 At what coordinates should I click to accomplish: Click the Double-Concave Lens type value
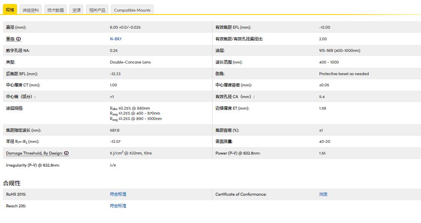tap(130, 62)
